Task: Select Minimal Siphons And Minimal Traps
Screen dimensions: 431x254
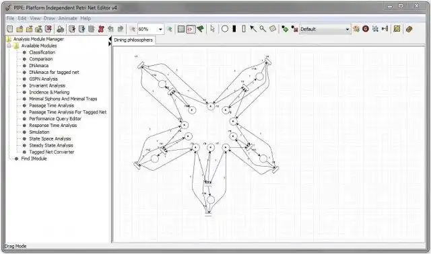Action: pos(63,99)
